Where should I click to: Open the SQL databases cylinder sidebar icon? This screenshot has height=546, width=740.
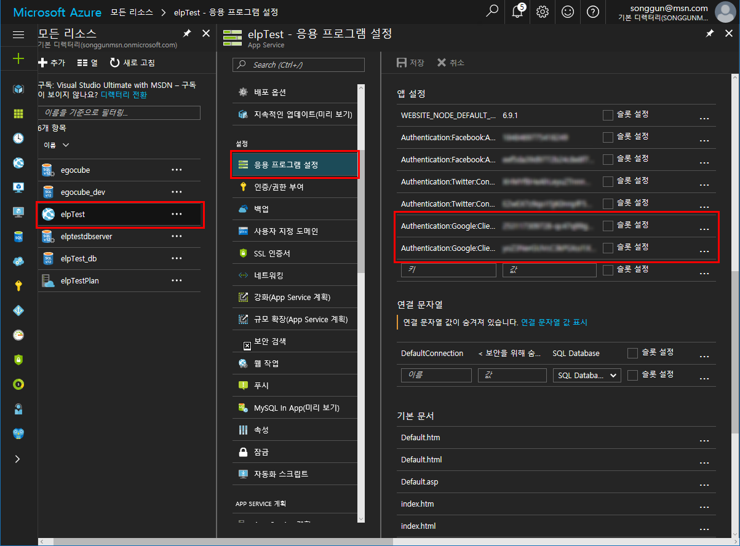click(18, 237)
